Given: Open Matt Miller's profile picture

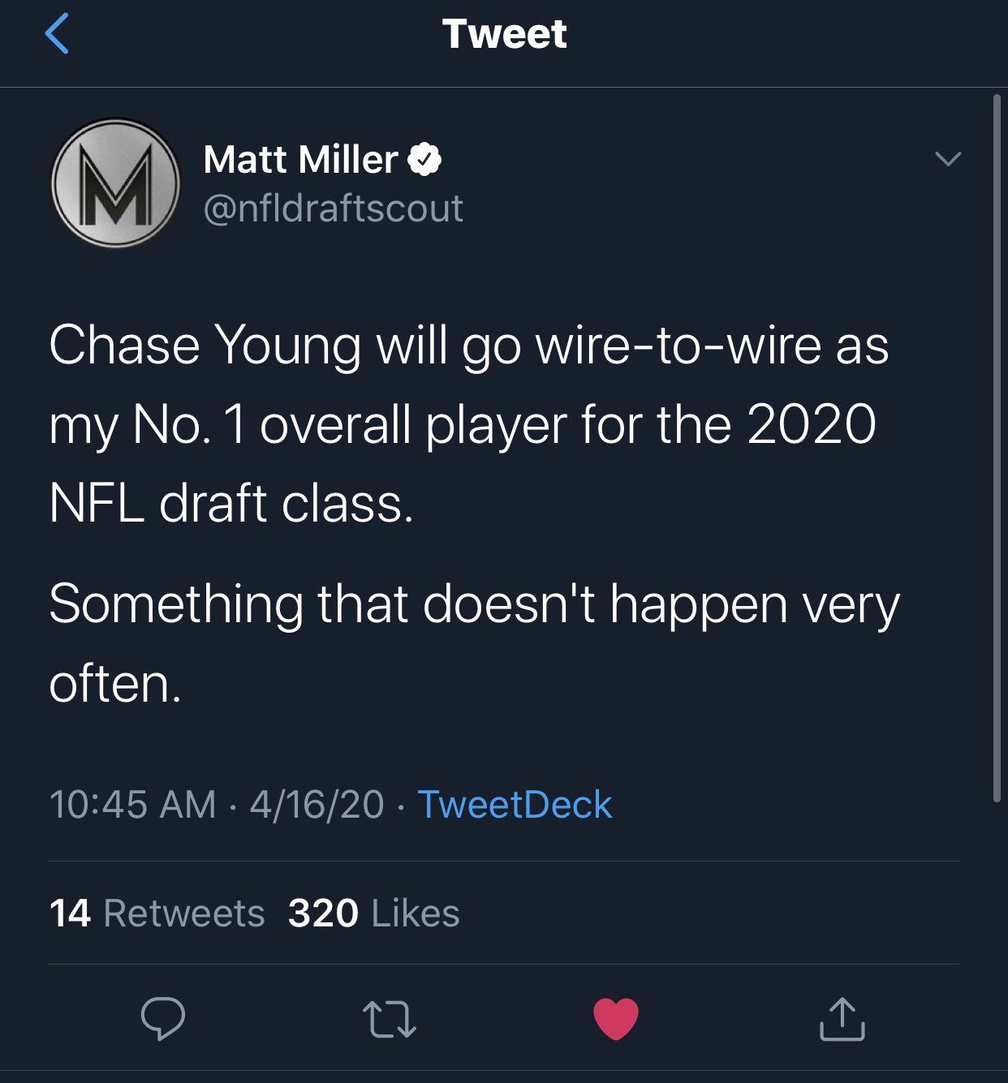Looking at the screenshot, I should tap(115, 183).
